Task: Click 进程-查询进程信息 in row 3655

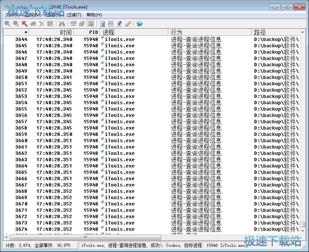Action: pyautogui.click(x=196, y=109)
